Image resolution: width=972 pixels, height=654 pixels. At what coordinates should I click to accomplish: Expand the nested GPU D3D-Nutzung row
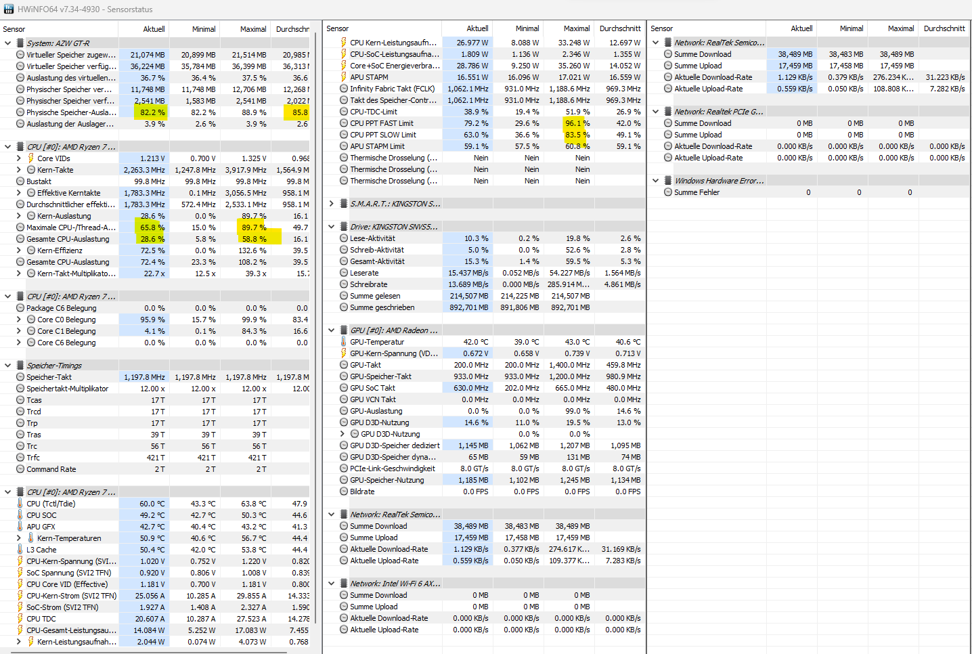343,434
